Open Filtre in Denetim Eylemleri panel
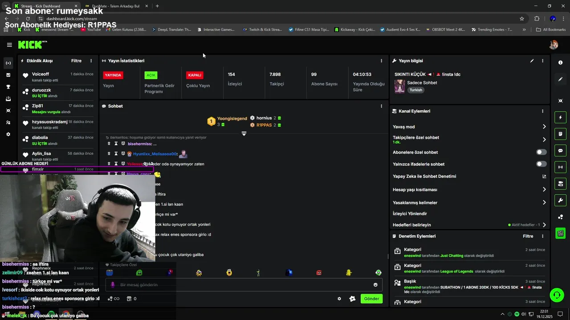This screenshot has height=320, width=570. click(x=528, y=236)
